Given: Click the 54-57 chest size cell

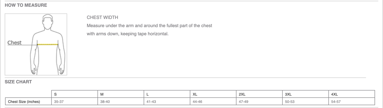Looking at the screenshot, I should 352,102.
